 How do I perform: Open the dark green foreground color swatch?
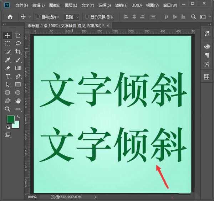pos(10,119)
